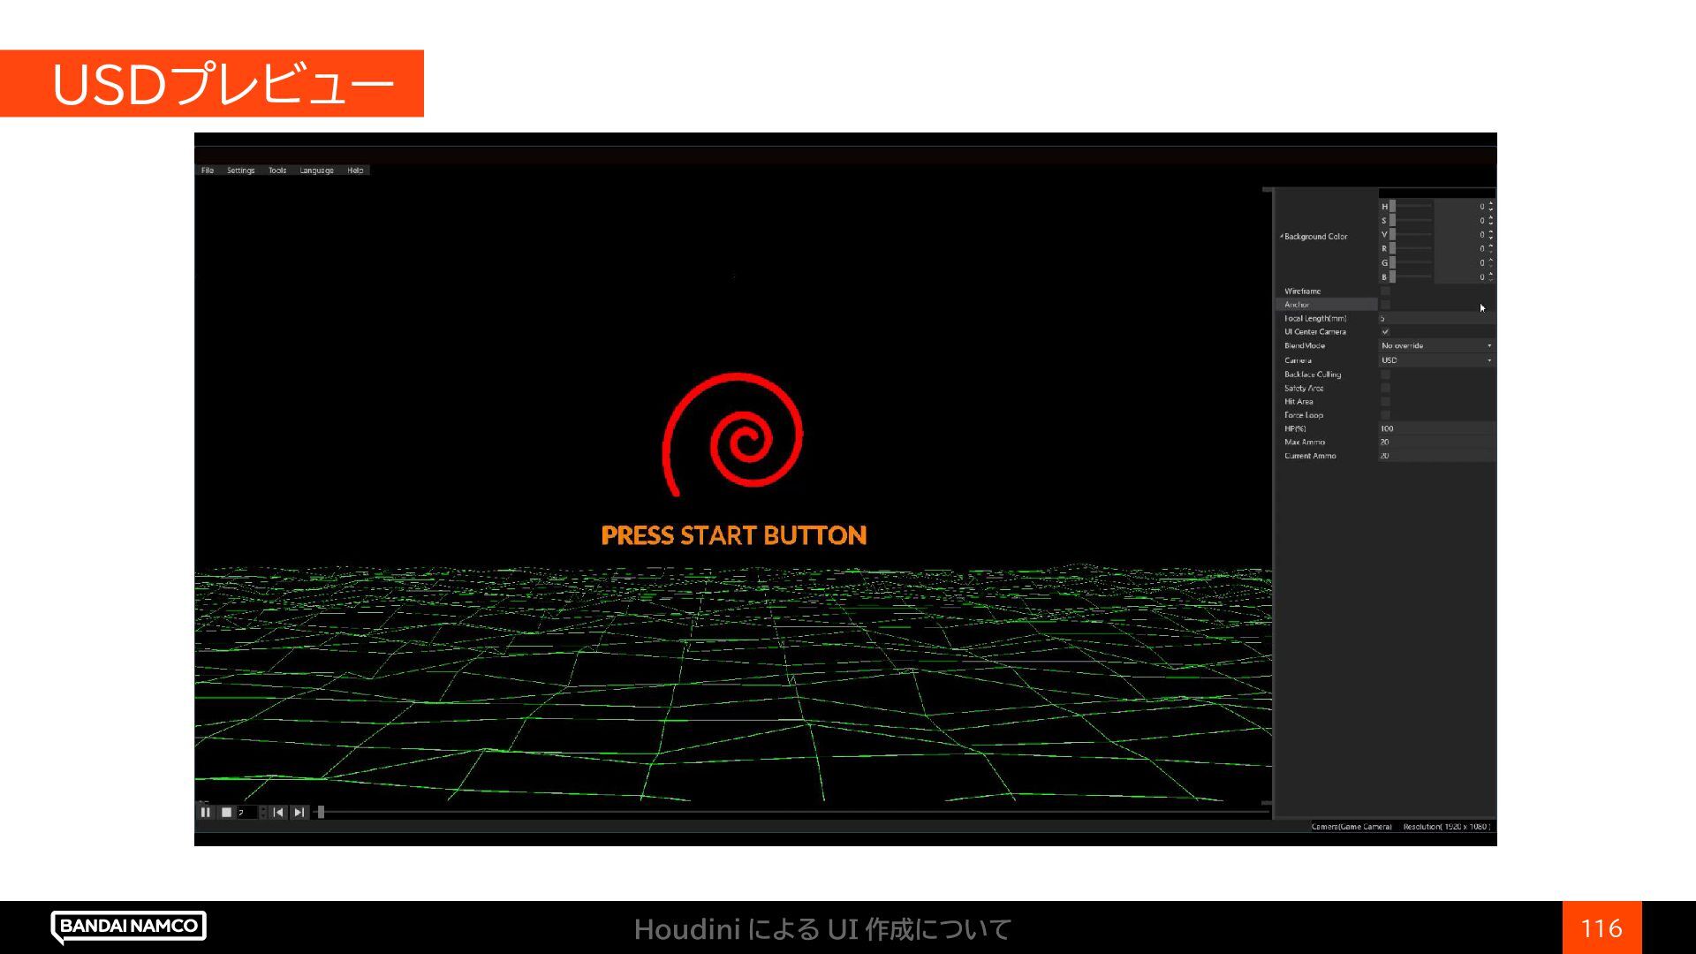
Task: Uncheck the UI Center Camera option
Action: tap(1385, 332)
